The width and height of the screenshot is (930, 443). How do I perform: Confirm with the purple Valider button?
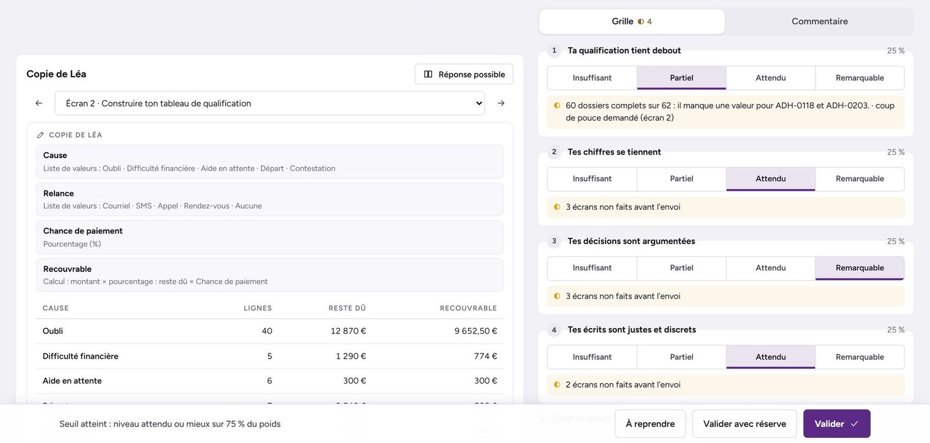click(837, 424)
